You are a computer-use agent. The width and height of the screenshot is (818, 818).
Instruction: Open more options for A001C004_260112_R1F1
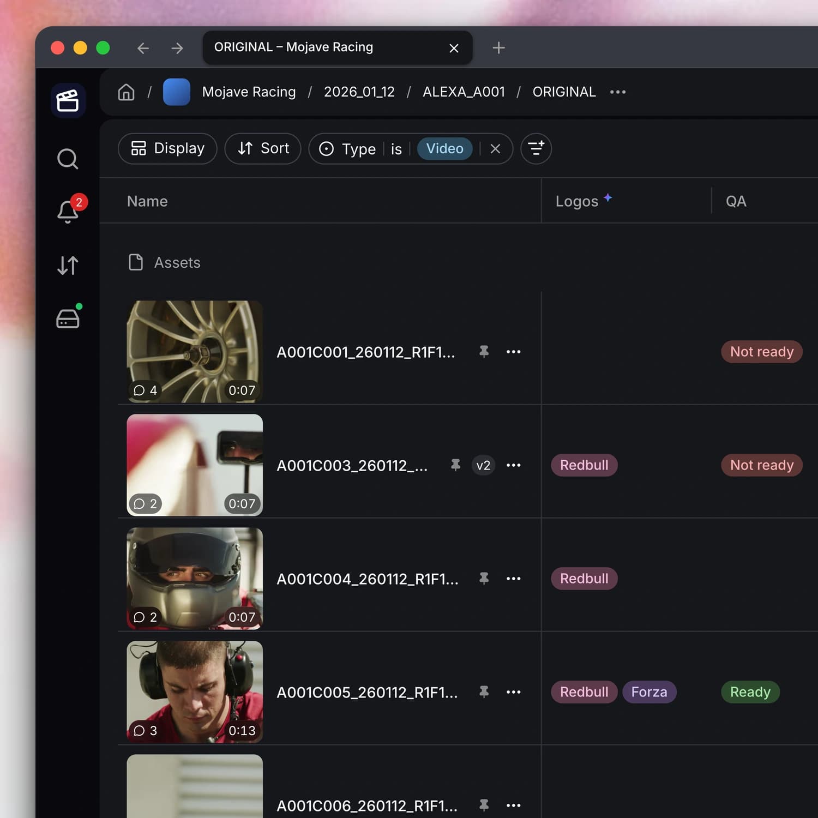[513, 579]
